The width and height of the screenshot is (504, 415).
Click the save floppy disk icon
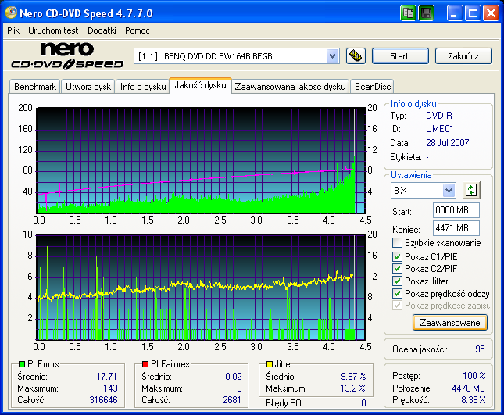pyautogui.click(x=426, y=13)
